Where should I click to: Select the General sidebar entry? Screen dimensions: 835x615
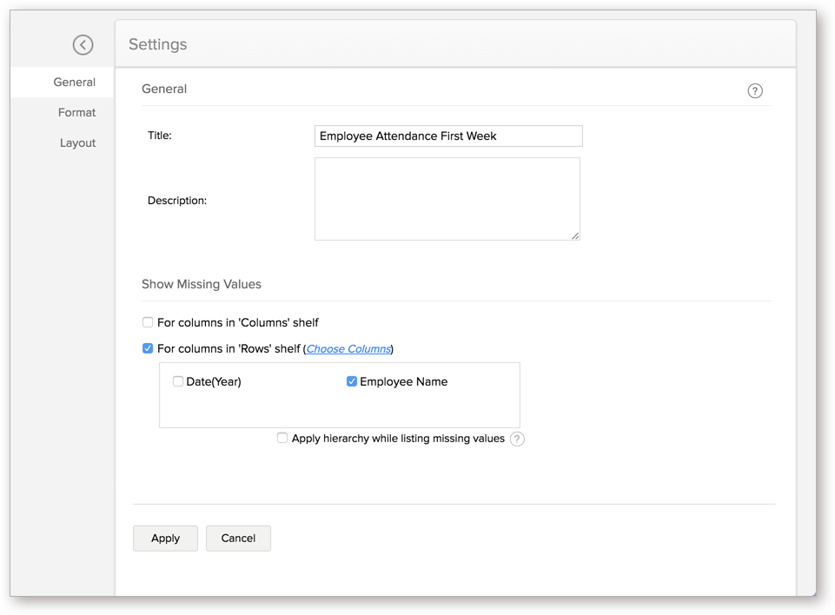(x=73, y=82)
